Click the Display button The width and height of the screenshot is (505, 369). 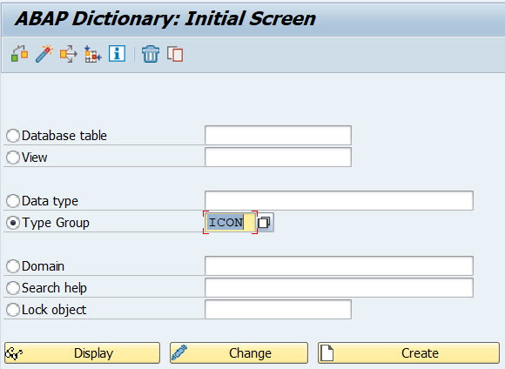[x=82, y=353]
